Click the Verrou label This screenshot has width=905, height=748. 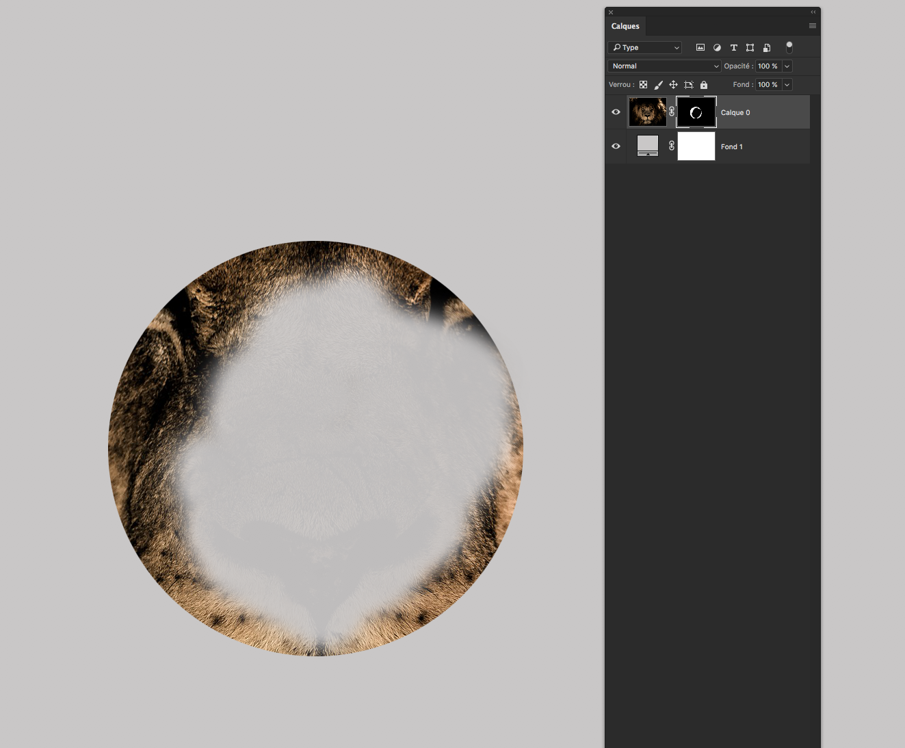621,85
